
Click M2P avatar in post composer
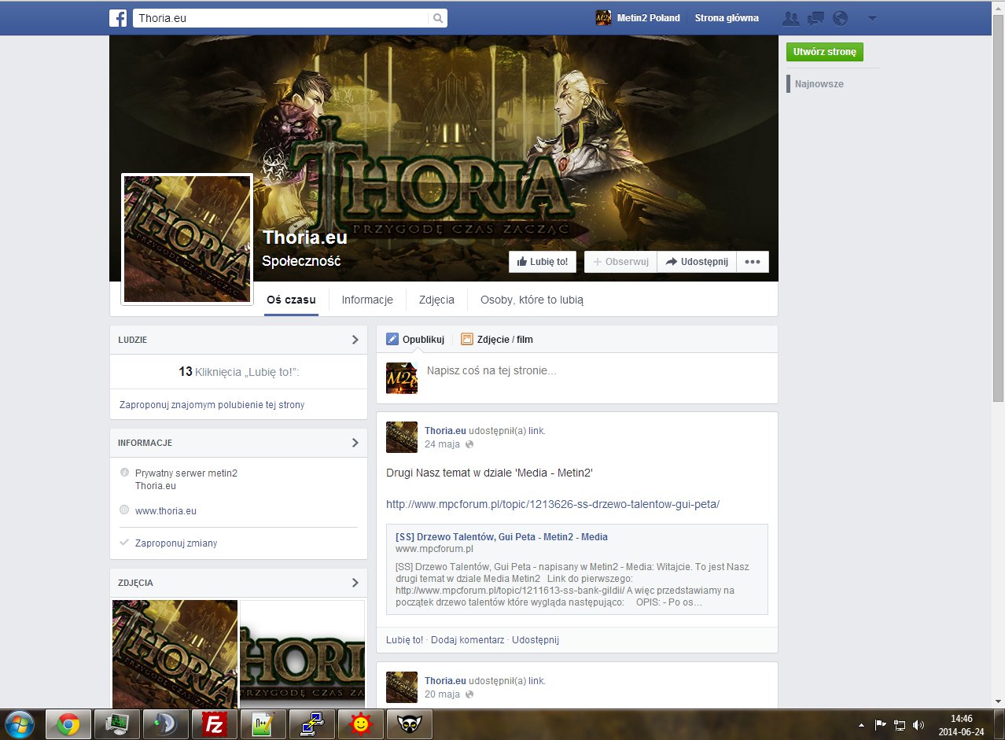coord(402,378)
